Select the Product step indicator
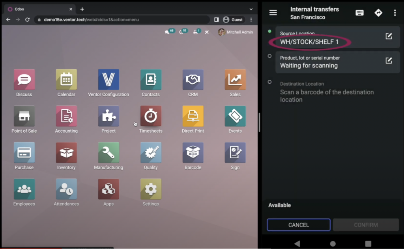Image resolution: width=404 pixels, height=249 pixels. [x=269, y=56]
